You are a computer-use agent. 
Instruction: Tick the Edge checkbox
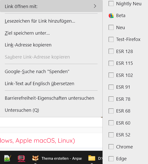[x=111, y=159]
